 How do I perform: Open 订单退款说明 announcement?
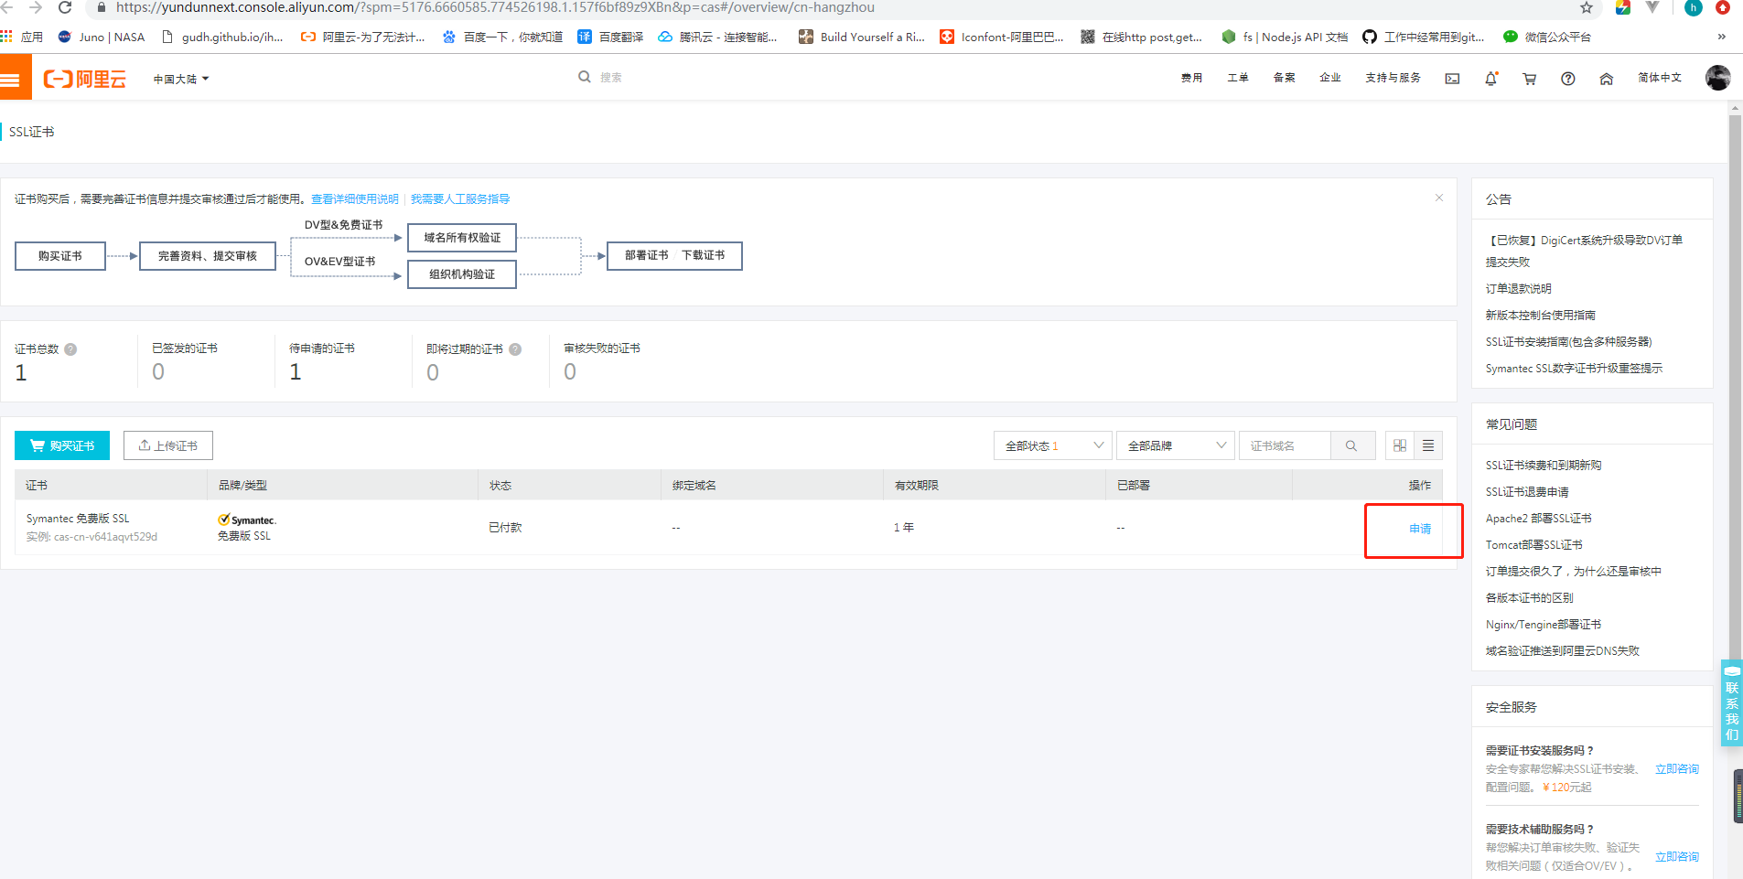pos(1518,289)
